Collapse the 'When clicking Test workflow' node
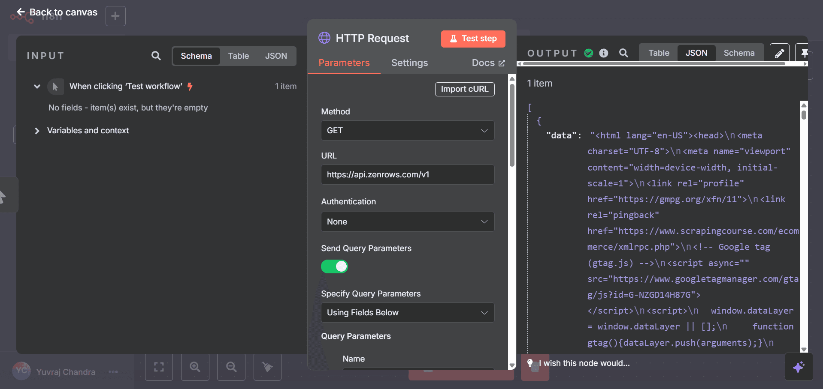The height and width of the screenshot is (389, 823). click(x=37, y=87)
